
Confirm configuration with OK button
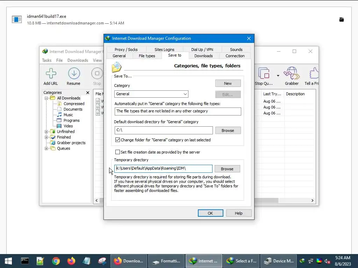[x=210, y=213]
